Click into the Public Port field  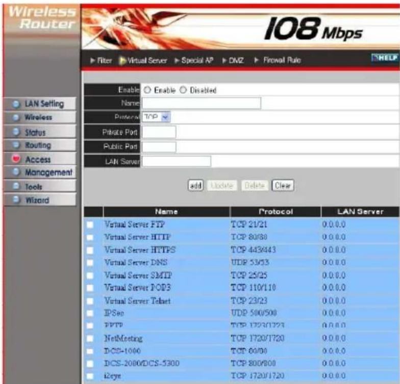[159, 147]
